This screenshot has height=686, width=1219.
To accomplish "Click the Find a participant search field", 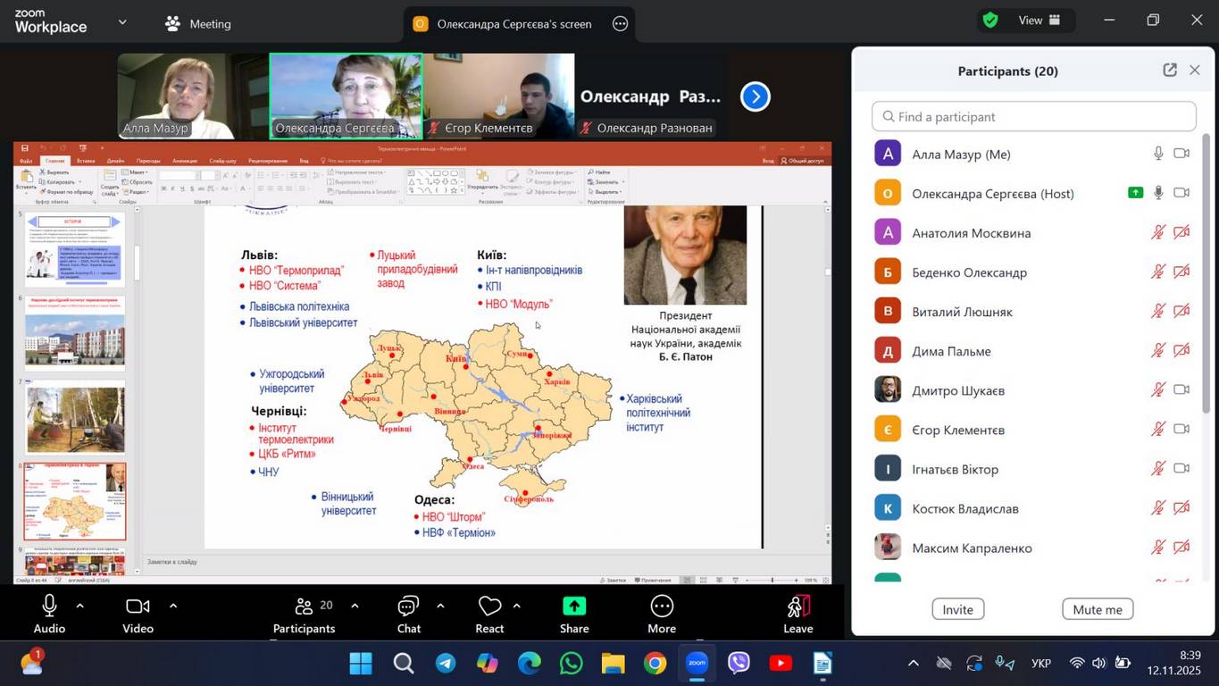I will point(1033,117).
